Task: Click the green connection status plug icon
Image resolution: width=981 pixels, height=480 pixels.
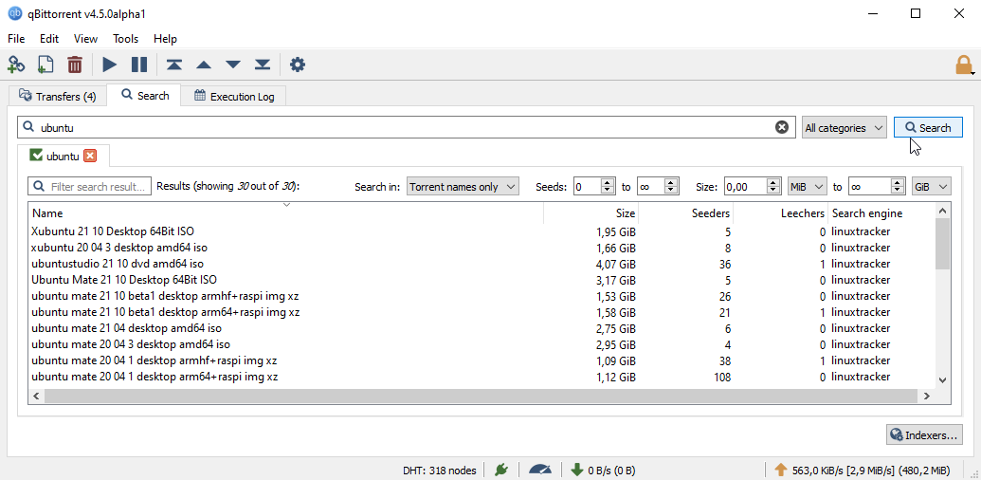Action: (501, 469)
